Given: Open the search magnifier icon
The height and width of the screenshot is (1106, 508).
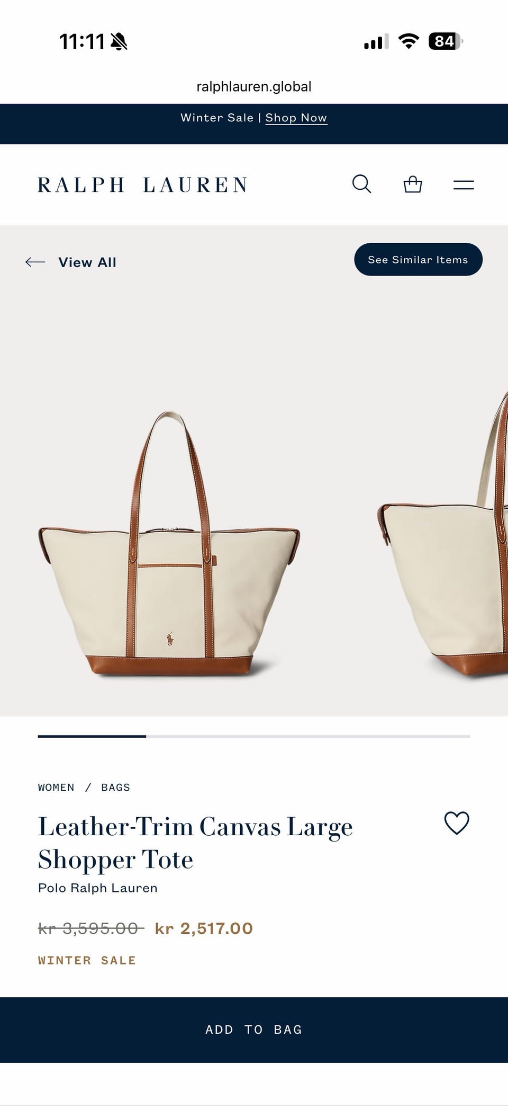Looking at the screenshot, I should pyautogui.click(x=362, y=184).
